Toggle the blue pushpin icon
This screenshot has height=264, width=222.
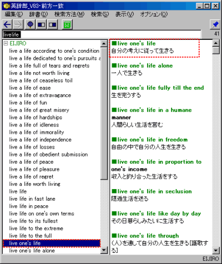(x=215, y=24)
